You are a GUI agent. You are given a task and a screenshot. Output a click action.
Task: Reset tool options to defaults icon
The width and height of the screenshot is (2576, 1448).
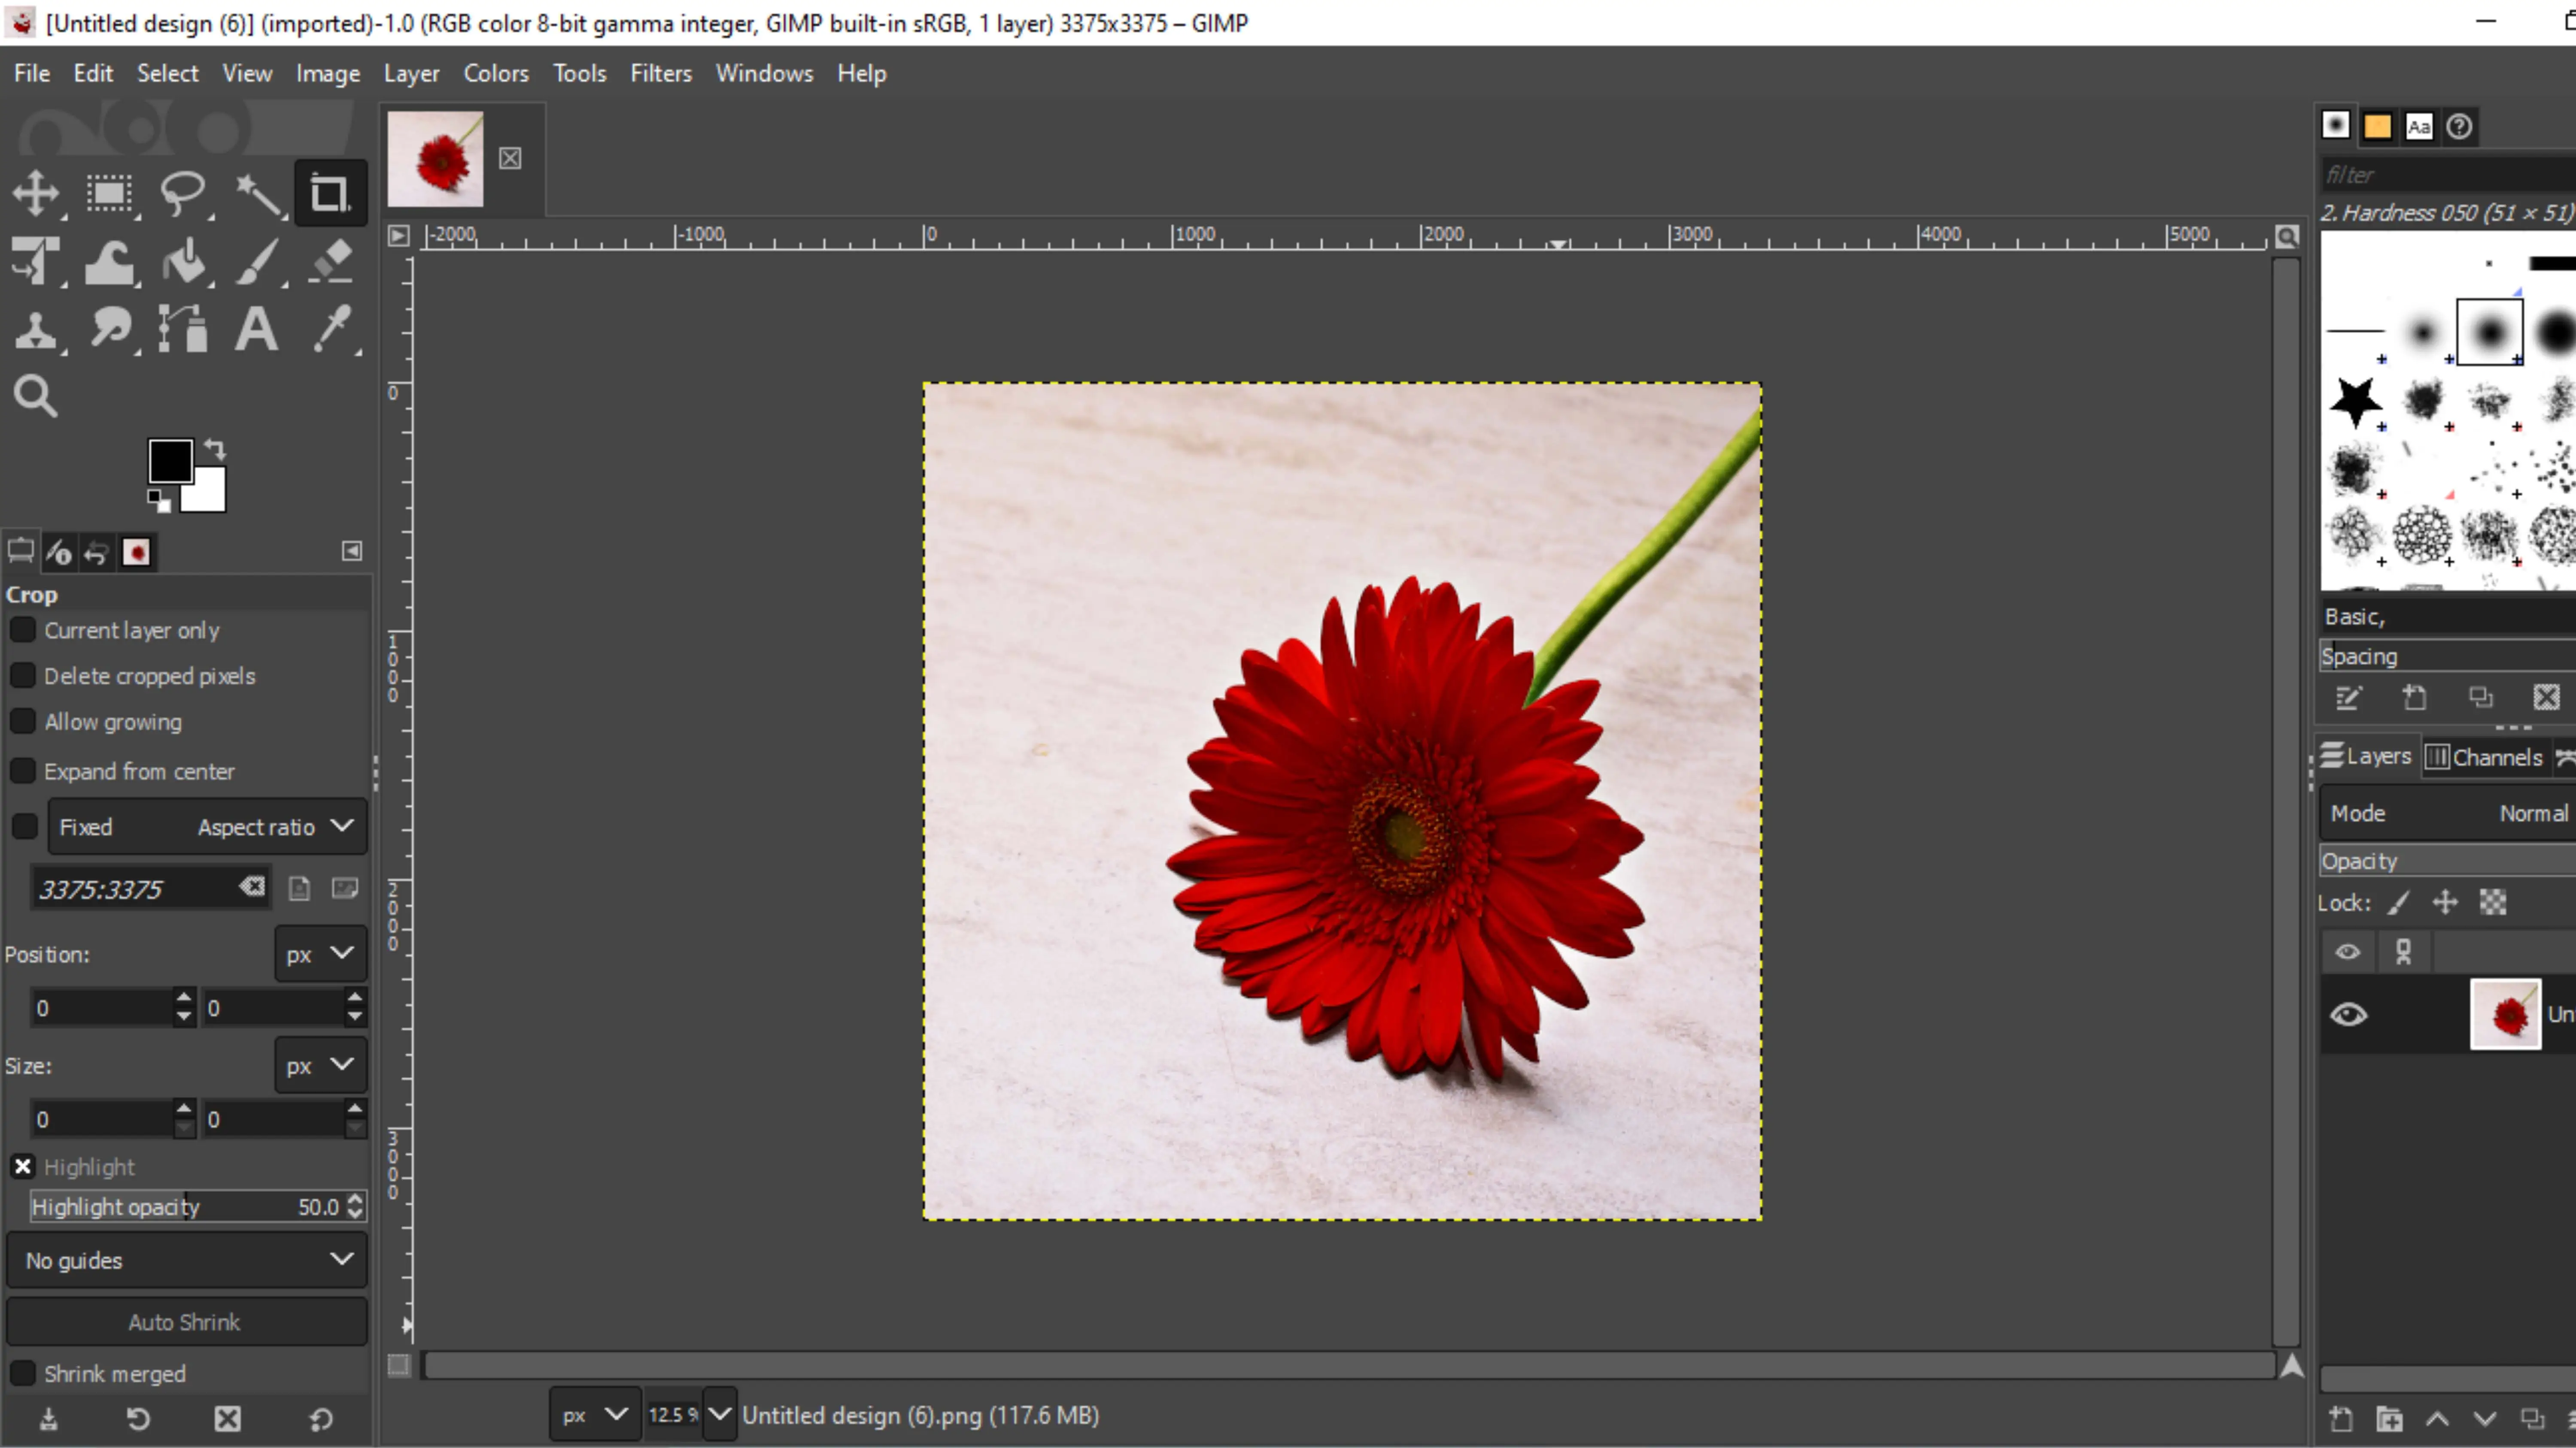click(321, 1418)
